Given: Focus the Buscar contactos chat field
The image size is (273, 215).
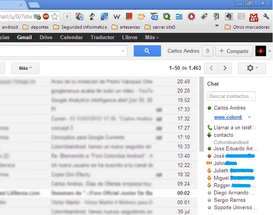Looking at the screenshot, I should coord(232,96).
